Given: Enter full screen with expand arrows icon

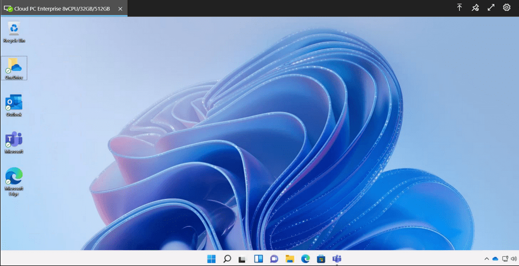Looking at the screenshot, I should pyautogui.click(x=491, y=8).
